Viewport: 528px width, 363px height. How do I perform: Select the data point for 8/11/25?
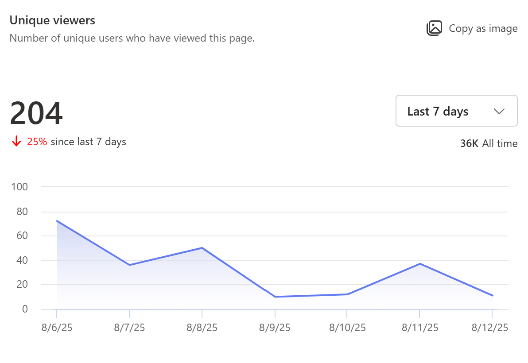point(419,263)
